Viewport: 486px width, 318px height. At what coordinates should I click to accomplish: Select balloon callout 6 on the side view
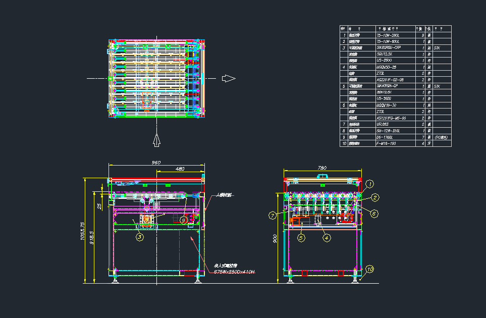(x=374, y=214)
